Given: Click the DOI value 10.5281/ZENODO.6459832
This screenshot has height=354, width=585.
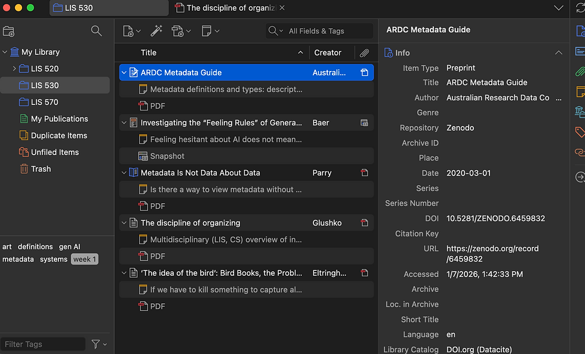Looking at the screenshot, I should click(495, 218).
